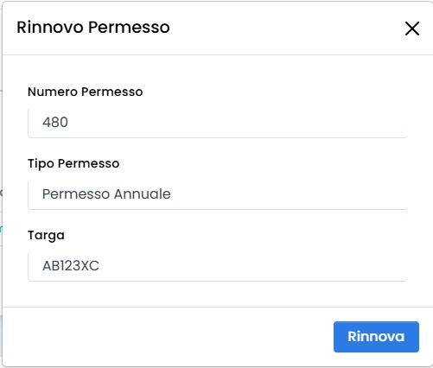This screenshot has height=368, width=433.
Task: Click the Targa field label
Action: pos(46,236)
